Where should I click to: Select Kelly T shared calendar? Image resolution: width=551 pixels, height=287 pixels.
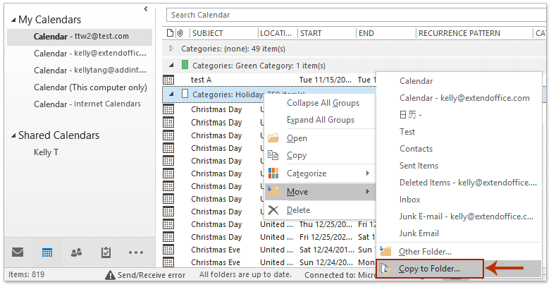(46, 152)
